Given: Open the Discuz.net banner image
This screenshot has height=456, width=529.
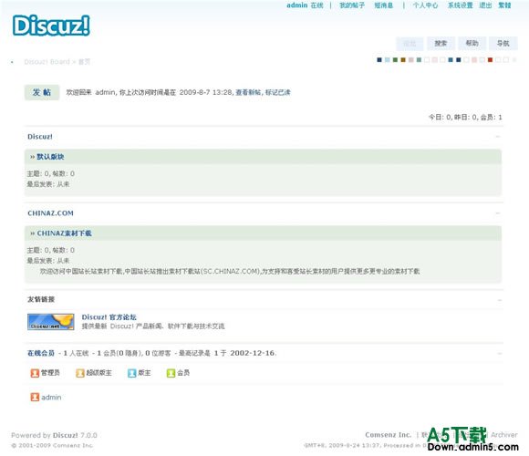Looking at the screenshot, I should [x=51, y=322].
